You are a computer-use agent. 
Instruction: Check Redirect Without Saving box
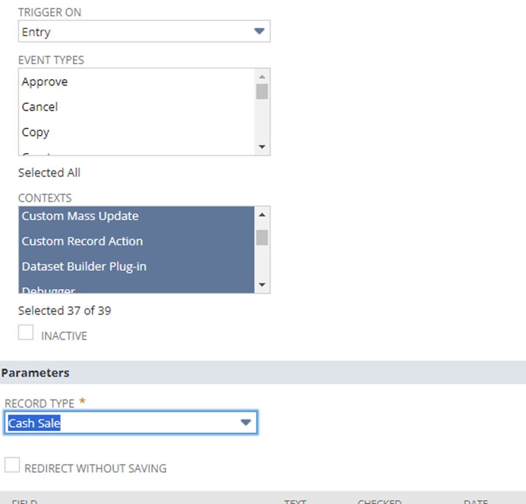pyautogui.click(x=12, y=465)
